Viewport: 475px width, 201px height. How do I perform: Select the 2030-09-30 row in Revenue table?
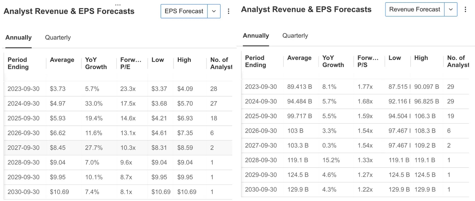click(355, 190)
